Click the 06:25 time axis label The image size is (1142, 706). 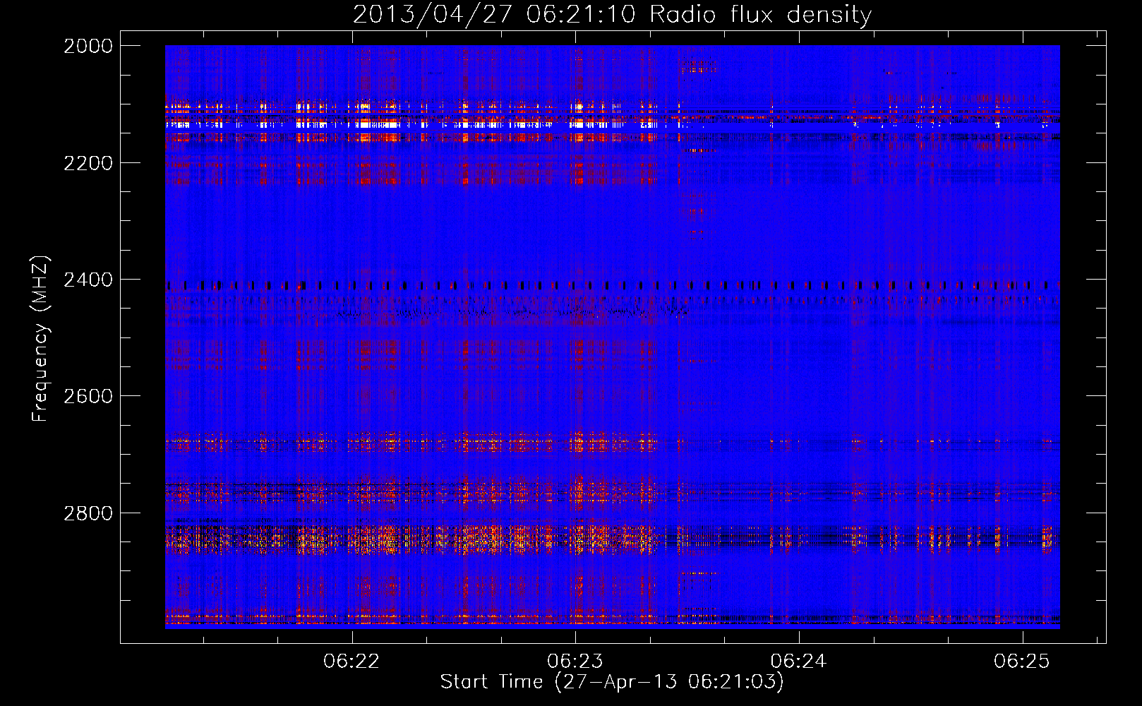pyautogui.click(x=1022, y=661)
